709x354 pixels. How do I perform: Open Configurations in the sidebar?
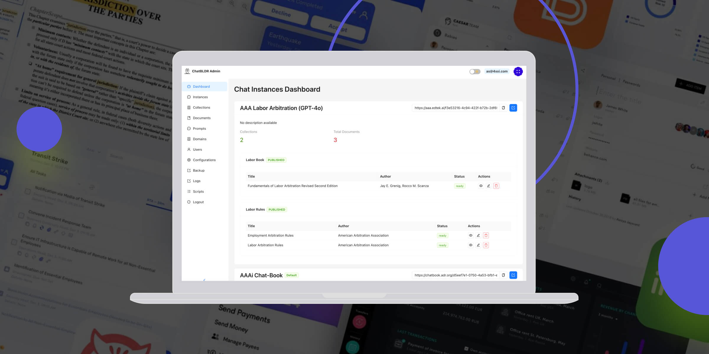click(x=204, y=160)
